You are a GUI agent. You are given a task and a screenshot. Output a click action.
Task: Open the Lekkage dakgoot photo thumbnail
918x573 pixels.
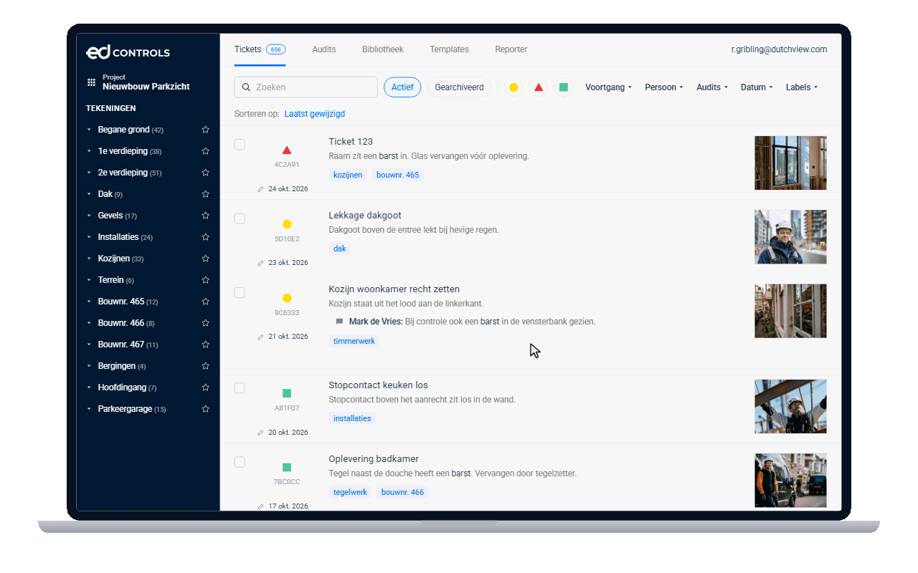pos(790,236)
